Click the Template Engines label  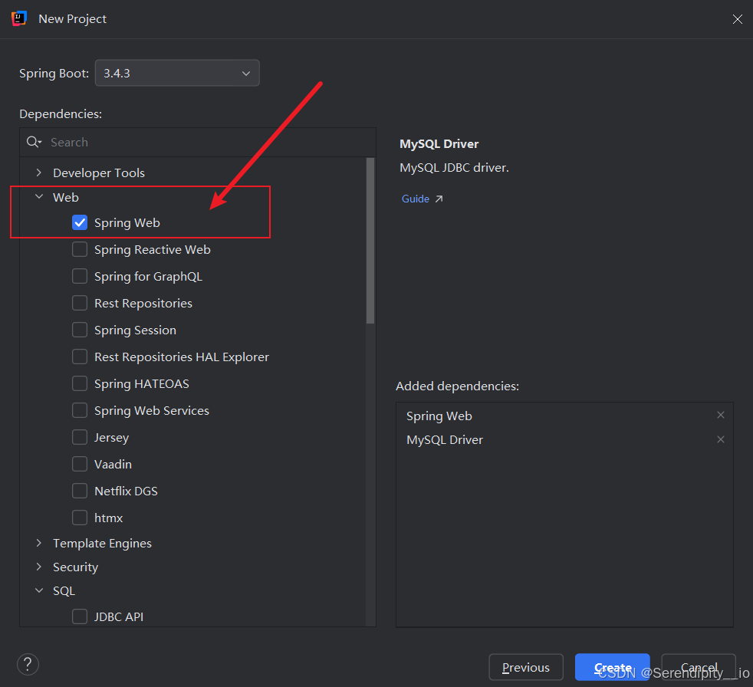[x=102, y=544]
